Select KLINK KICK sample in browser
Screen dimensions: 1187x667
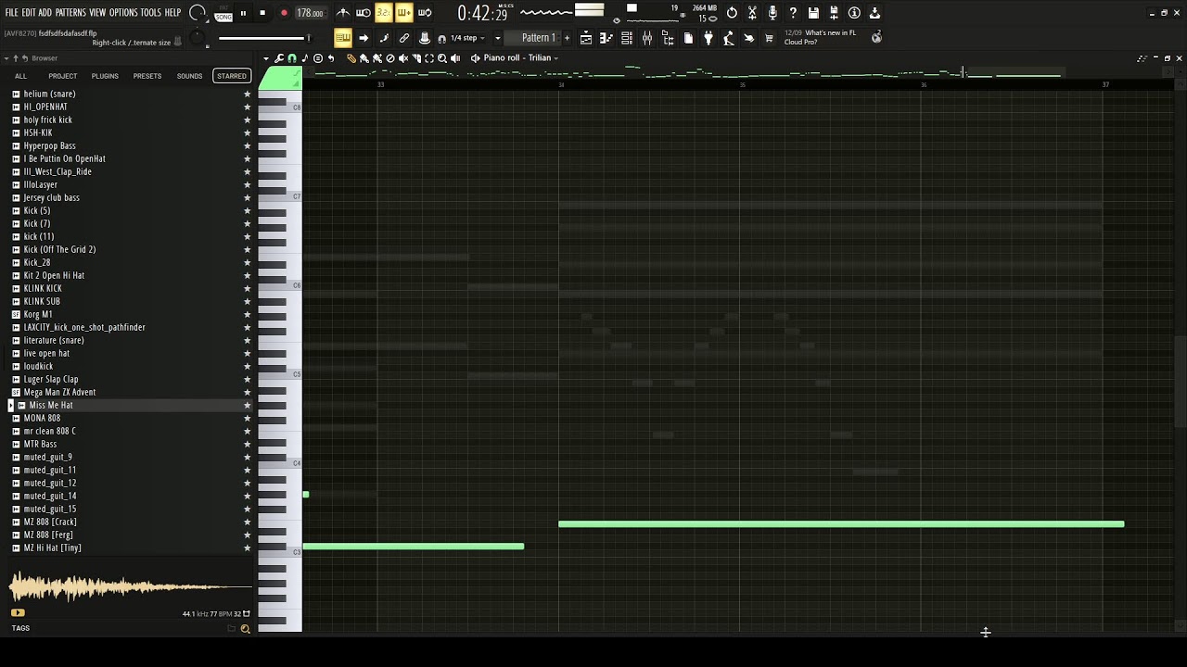point(43,288)
